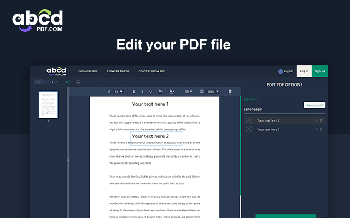Click the Log in button
The height and width of the screenshot is (218, 350).
click(x=304, y=71)
